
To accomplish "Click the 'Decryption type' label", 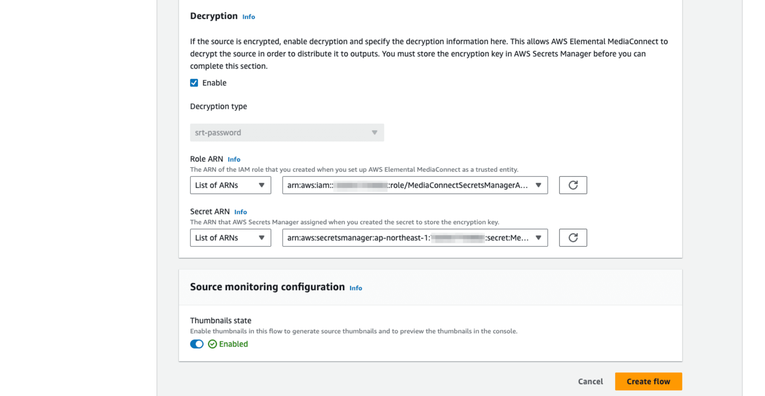I will coord(218,106).
